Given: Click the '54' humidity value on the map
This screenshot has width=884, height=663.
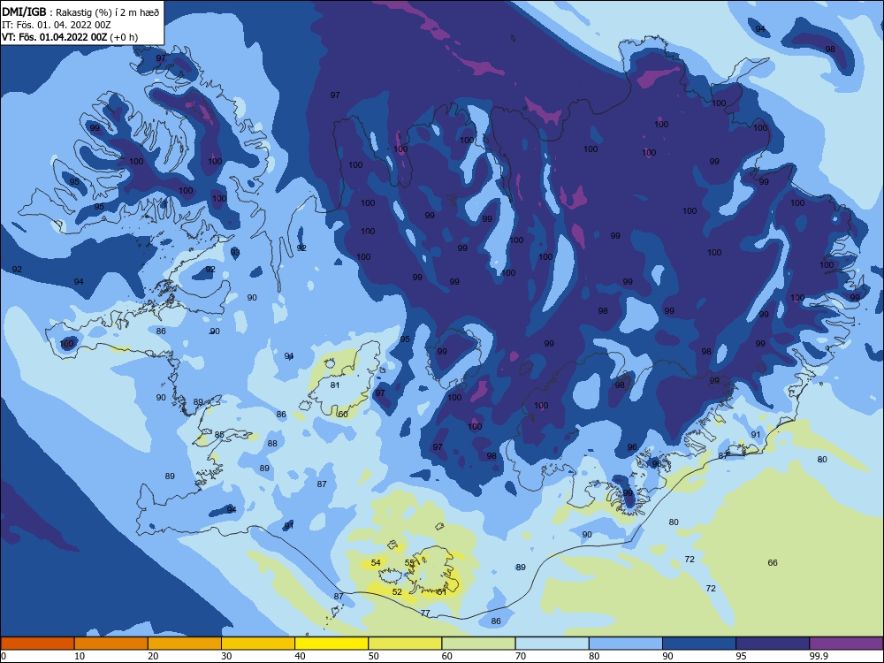Looking at the screenshot, I should [x=376, y=562].
